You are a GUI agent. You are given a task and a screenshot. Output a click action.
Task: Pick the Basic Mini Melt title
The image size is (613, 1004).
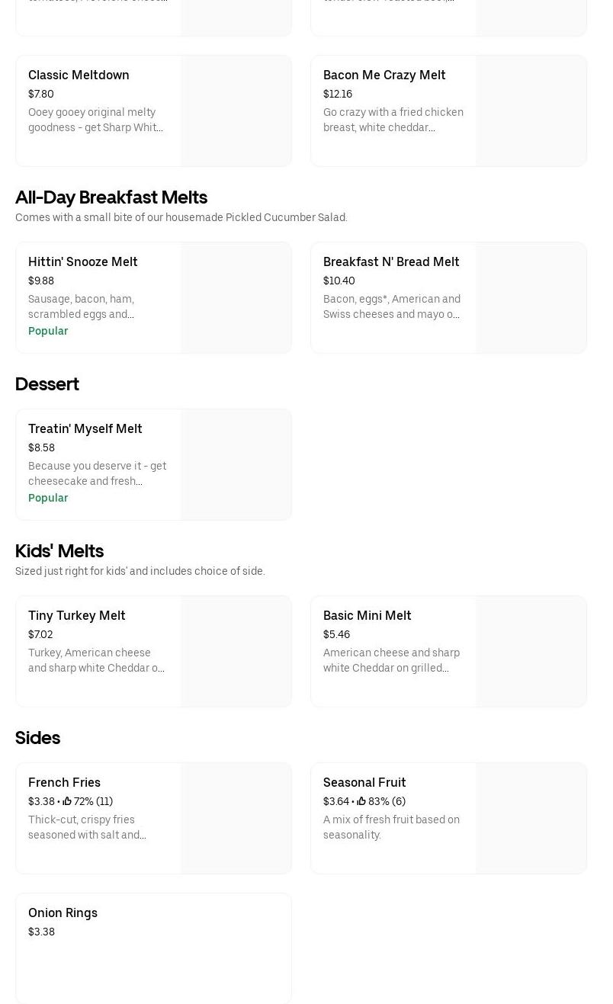(367, 615)
